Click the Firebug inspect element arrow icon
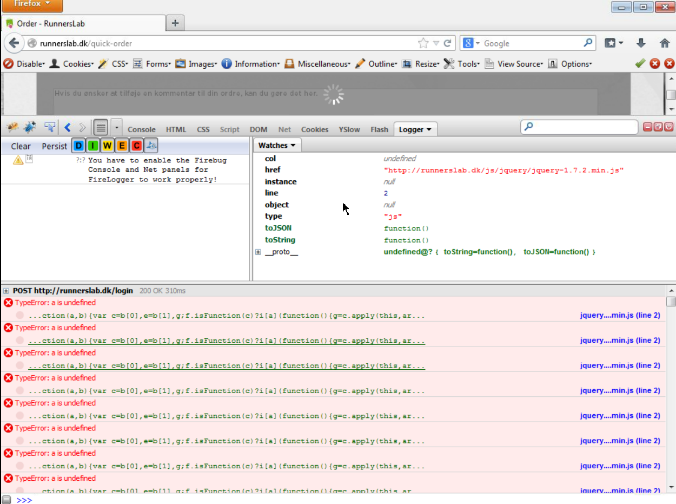Screen dimensions: 676x504 point(50,127)
